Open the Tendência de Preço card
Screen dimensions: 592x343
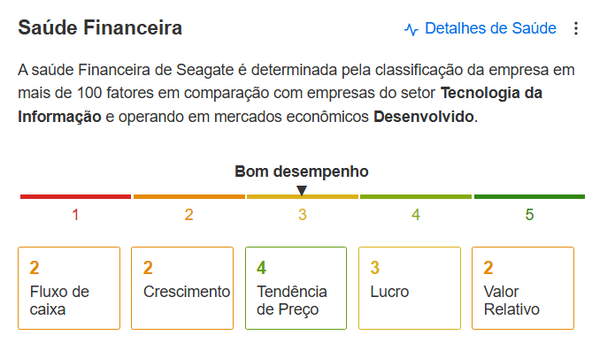coord(296,288)
